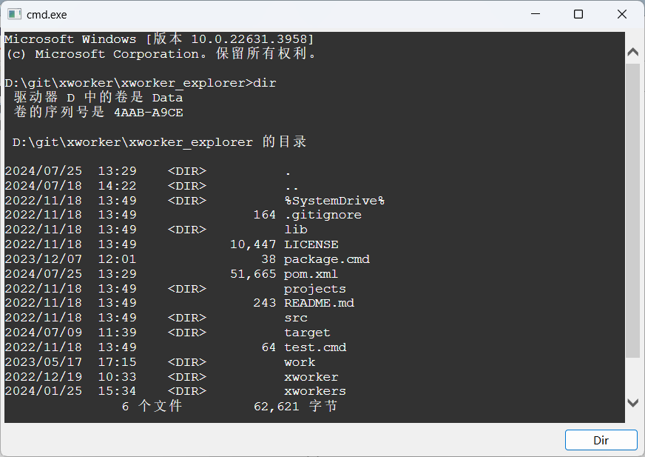The height and width of the screenshot is (457, 645).
Task: Click the Dir button
Action: tap(601, 440)
